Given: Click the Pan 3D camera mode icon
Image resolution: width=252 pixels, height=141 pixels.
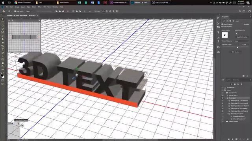Looking at the screenshot, I should [x=110, y=11].
